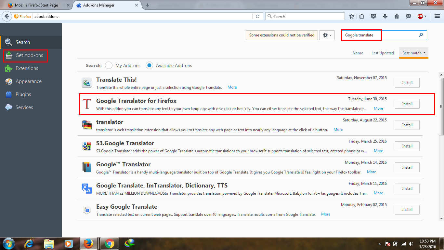The height and width of the screenshot is (250, 444).
Task: Click the add-on list vertical scrollbar
Action: pos(441,106)
